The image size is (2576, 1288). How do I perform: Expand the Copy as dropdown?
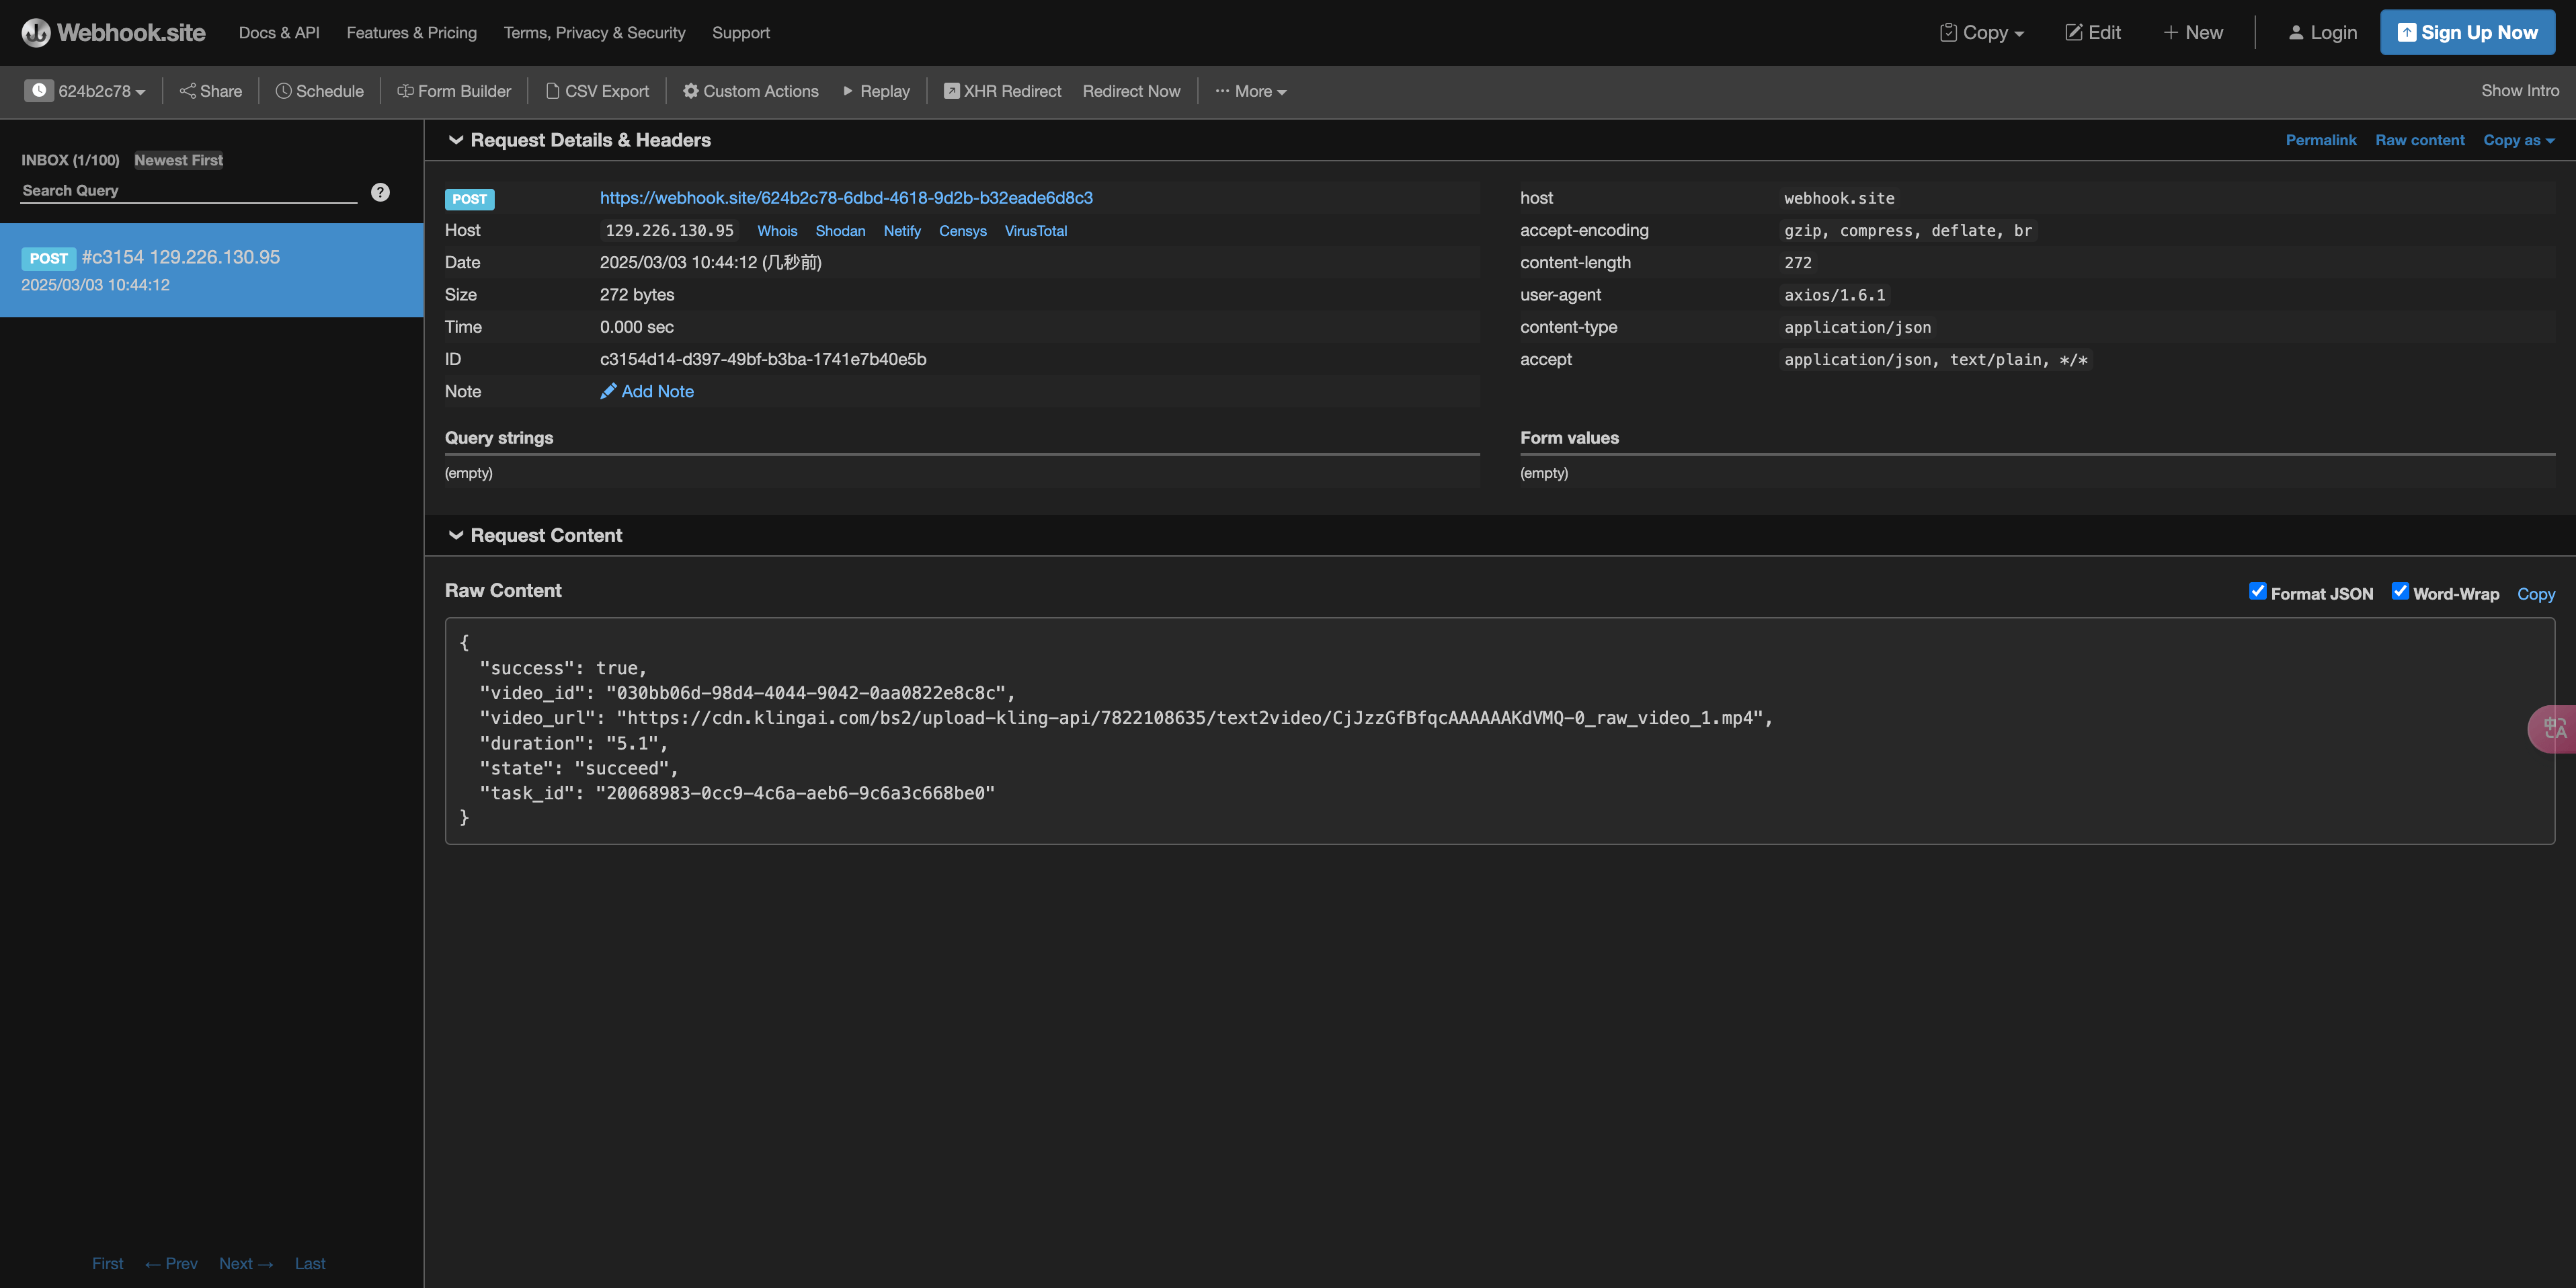(x=2518, y=140)
